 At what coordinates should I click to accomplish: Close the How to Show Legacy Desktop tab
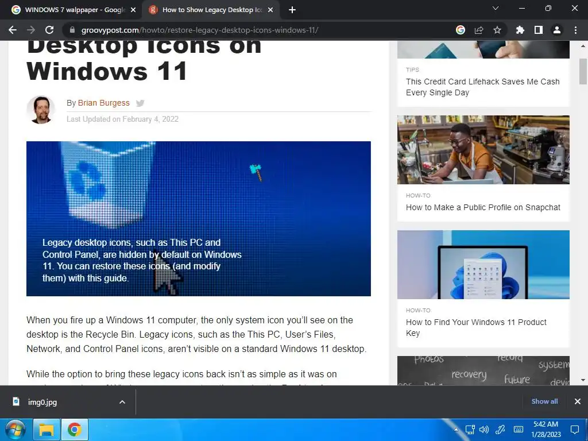[x=270, y=10]
